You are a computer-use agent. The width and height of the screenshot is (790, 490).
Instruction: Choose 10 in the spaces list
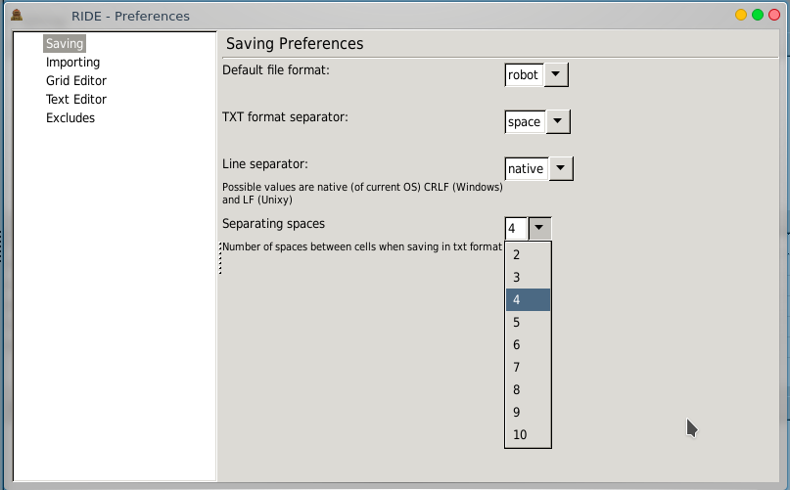click(528, 434)
